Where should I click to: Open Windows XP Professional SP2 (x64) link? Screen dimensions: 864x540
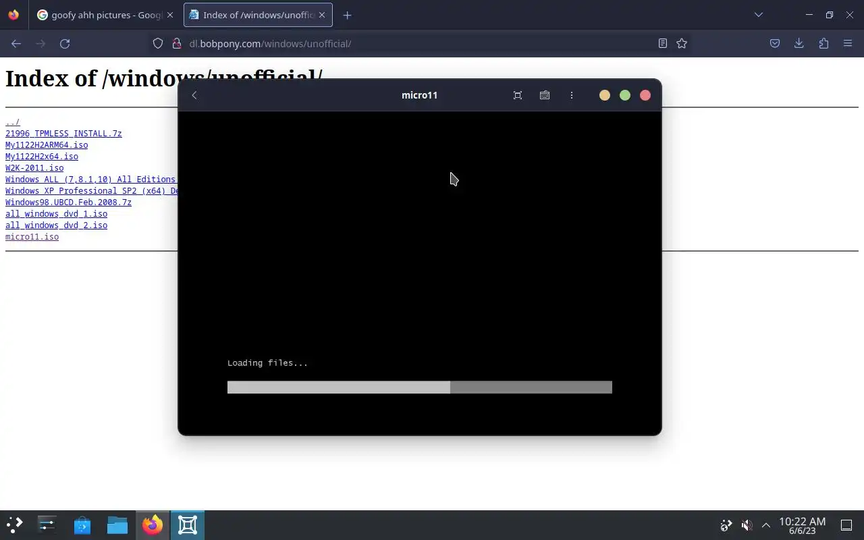[x=91, y=191]
